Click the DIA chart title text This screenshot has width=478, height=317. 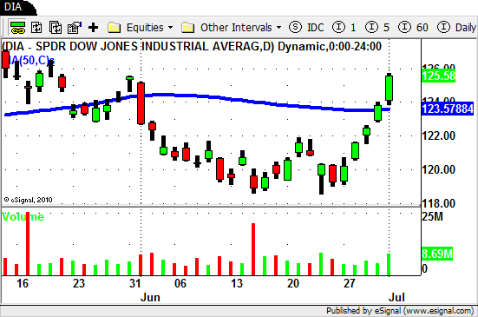coord(192,46)
